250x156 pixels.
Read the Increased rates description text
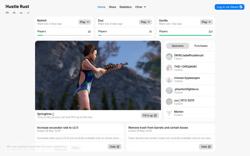(x=79, y=138)
